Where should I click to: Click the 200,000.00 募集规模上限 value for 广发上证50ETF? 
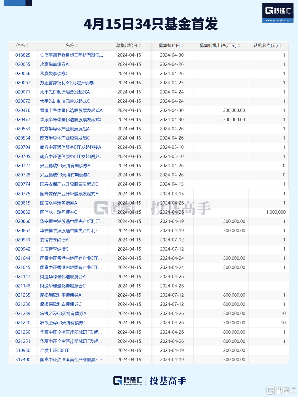234,350
